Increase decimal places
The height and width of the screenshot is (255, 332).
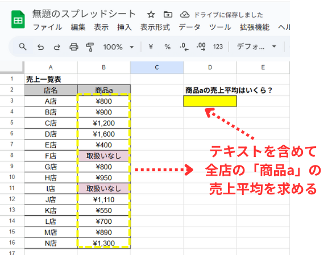click(201, 46)
